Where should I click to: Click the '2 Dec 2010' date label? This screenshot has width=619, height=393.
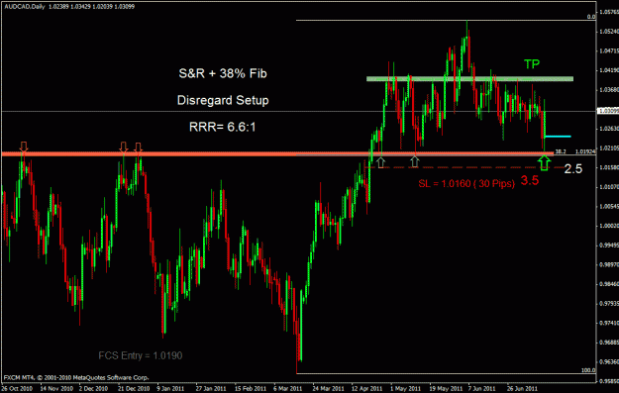pos(93,388)
